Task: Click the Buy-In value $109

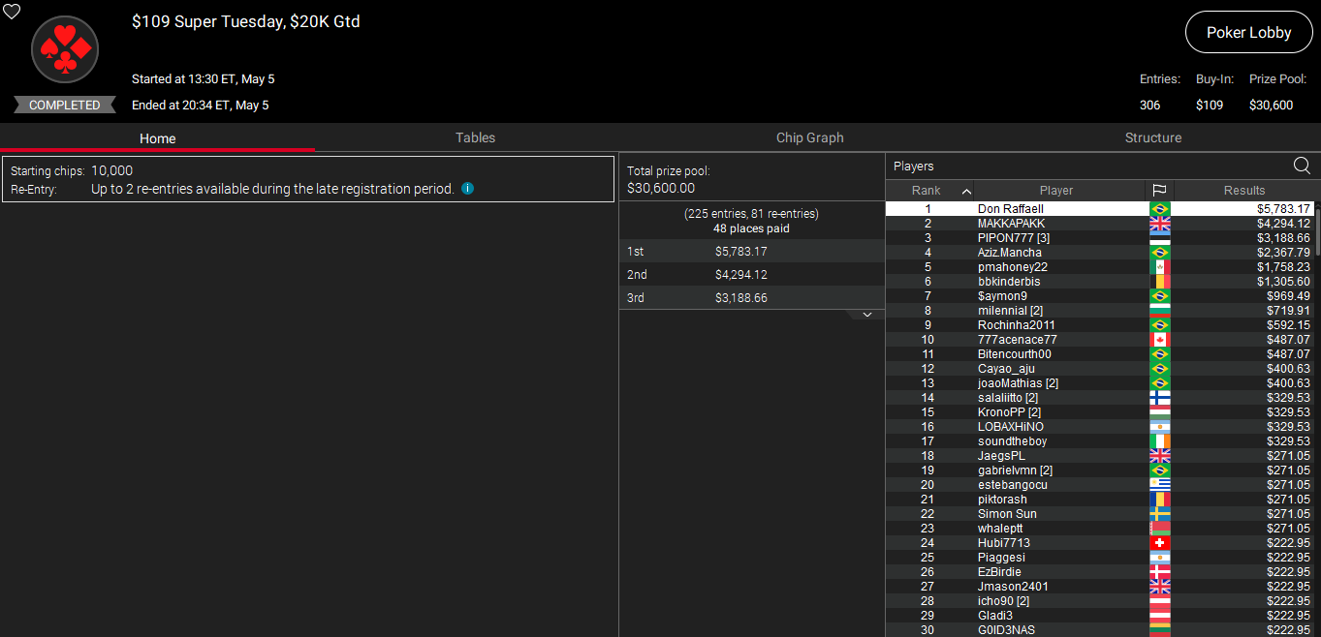Action: tap(1210, 105)
